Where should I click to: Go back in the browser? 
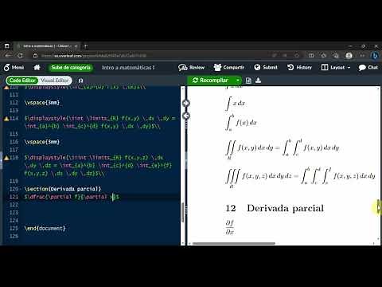(x=8, y=56)
